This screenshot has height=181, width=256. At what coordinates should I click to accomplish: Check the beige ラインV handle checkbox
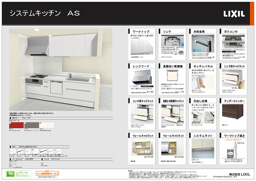point(25,149)
